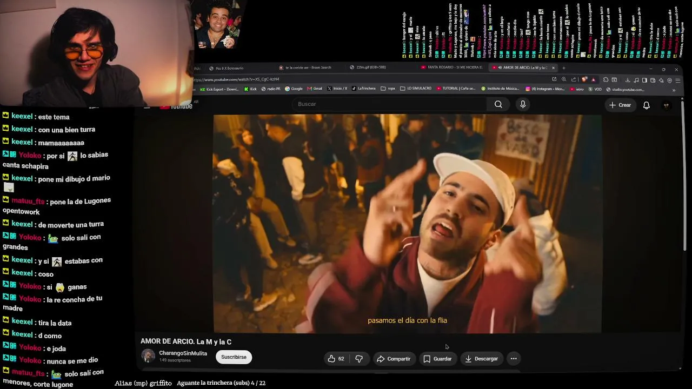
Task: Click the address bar zoom magnifier icon
Action: (x=564, y=79)
